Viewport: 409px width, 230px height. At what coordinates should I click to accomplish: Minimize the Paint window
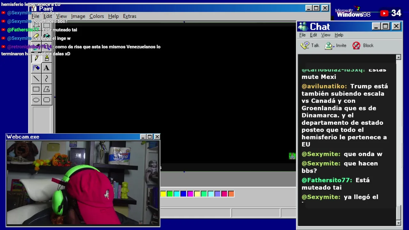[308, 8]
